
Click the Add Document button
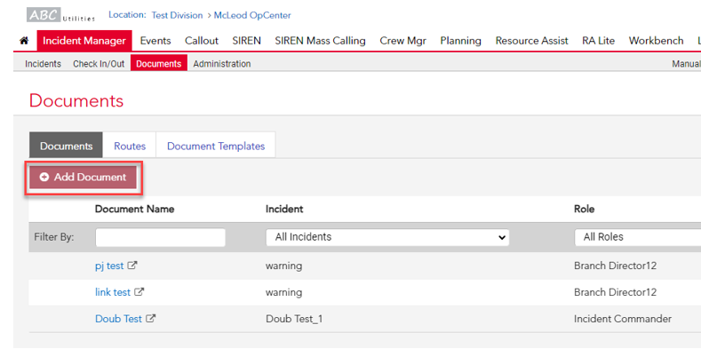click(84, 178)
